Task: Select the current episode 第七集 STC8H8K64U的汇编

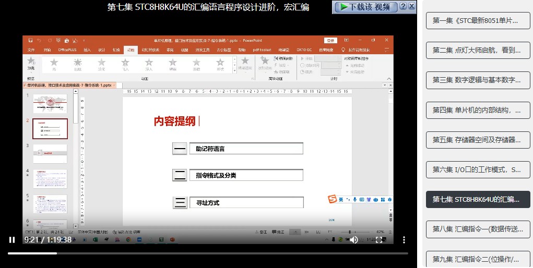Action: tap(478, 199)
